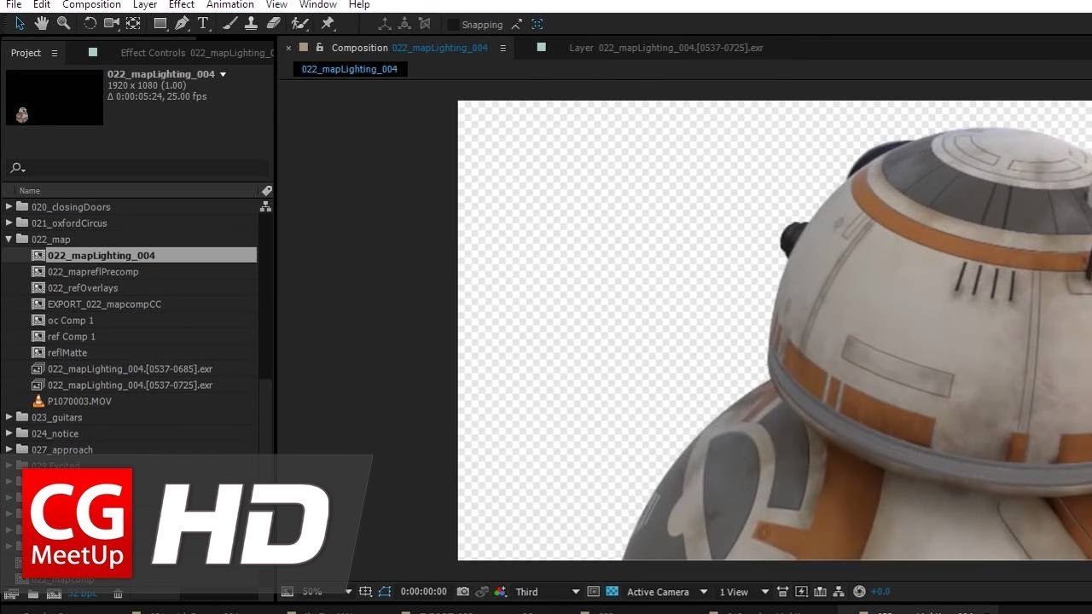Screen dimensions: 1092x614
Task: Open the Effect menu
Action: point(182,4)
